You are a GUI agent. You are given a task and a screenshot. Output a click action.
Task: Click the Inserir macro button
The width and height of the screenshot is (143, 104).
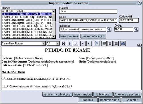83,94
